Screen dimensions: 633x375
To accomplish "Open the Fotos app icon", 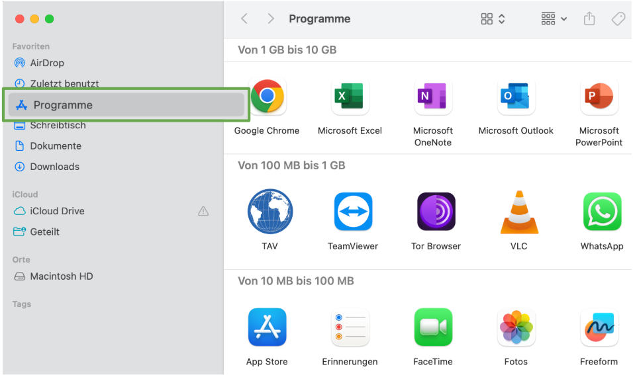I will (516, 327).
